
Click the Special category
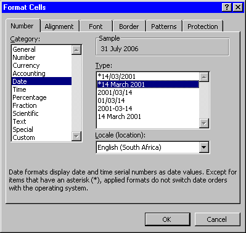(42, 129)
